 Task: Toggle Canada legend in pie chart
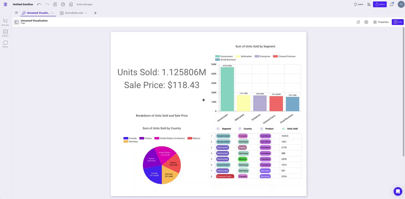point(130,138)
